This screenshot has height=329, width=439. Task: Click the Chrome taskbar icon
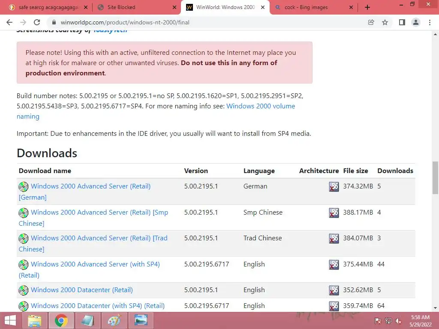[x=61, y=320]
